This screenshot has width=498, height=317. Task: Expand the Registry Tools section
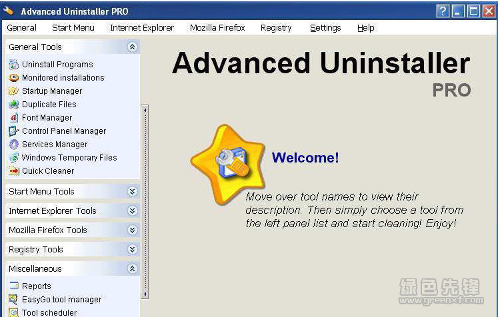tap(132, 250)
